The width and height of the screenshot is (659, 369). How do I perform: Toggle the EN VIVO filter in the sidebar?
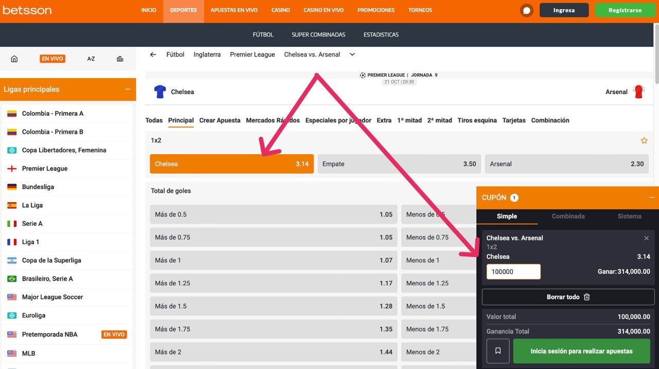point(53,59)
